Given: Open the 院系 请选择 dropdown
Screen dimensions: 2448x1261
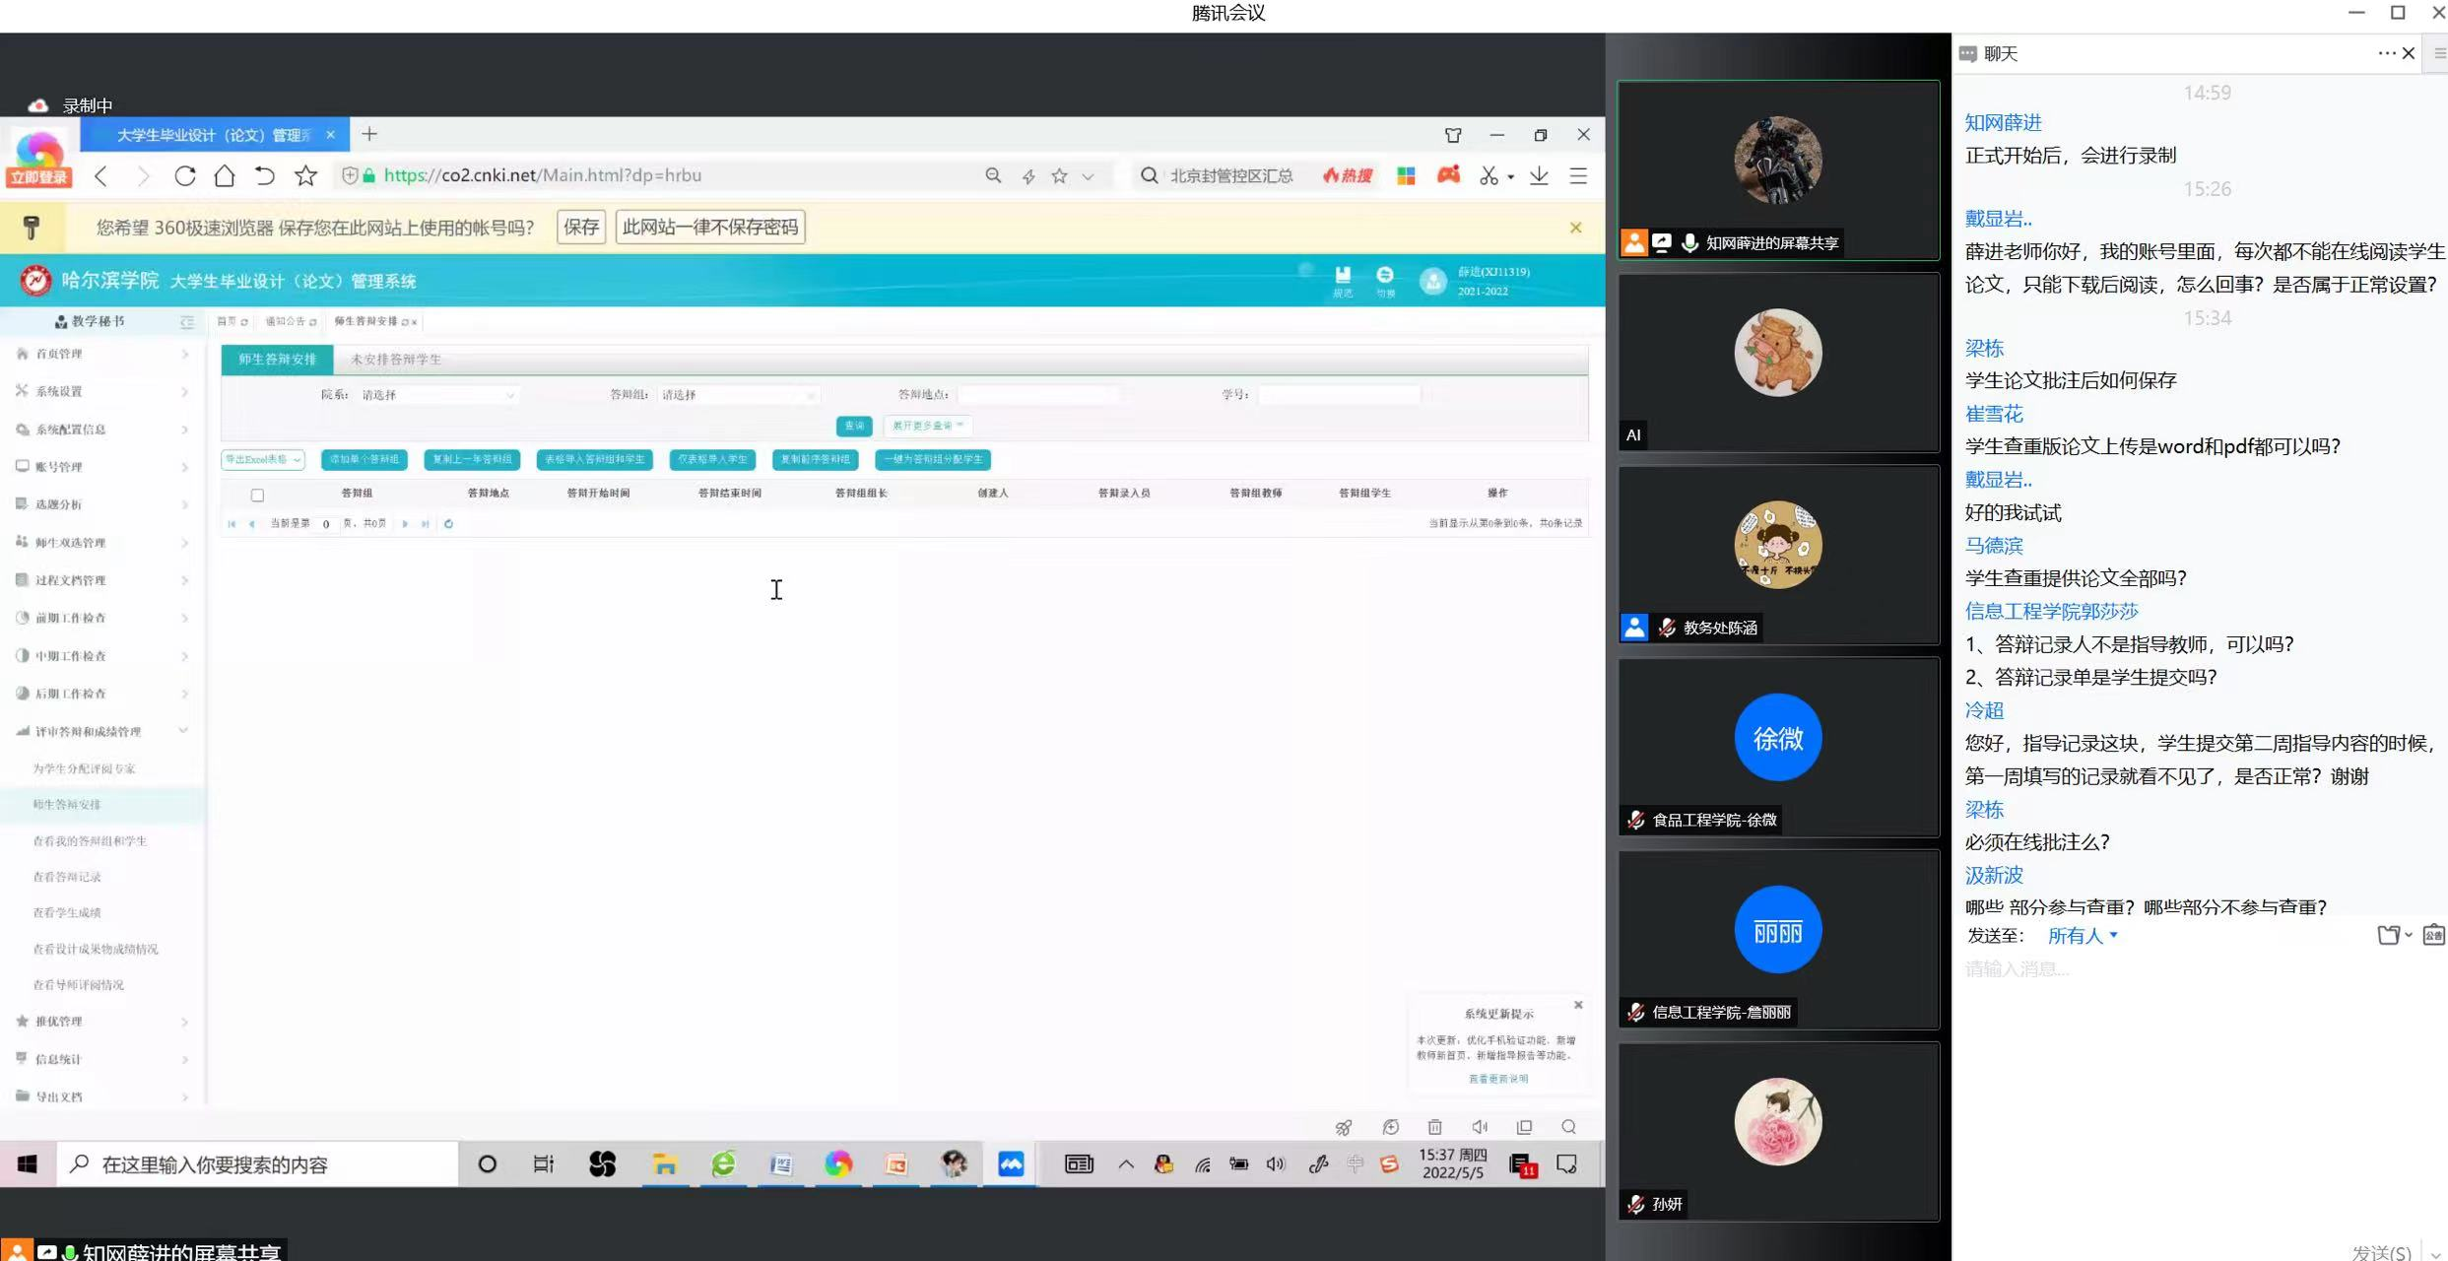Looking at the screenshot, I should (x=437, y=395).
